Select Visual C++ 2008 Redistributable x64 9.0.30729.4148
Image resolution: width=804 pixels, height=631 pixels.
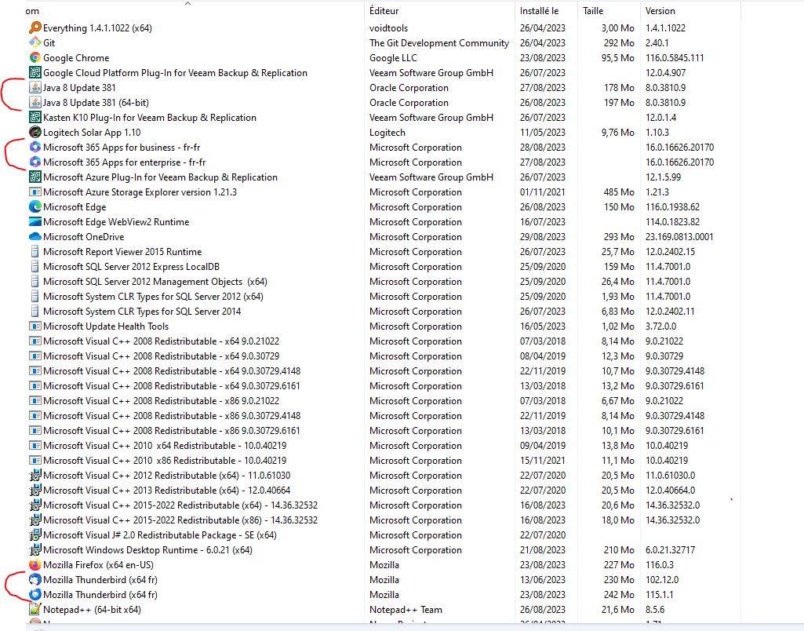coord(172,370)
